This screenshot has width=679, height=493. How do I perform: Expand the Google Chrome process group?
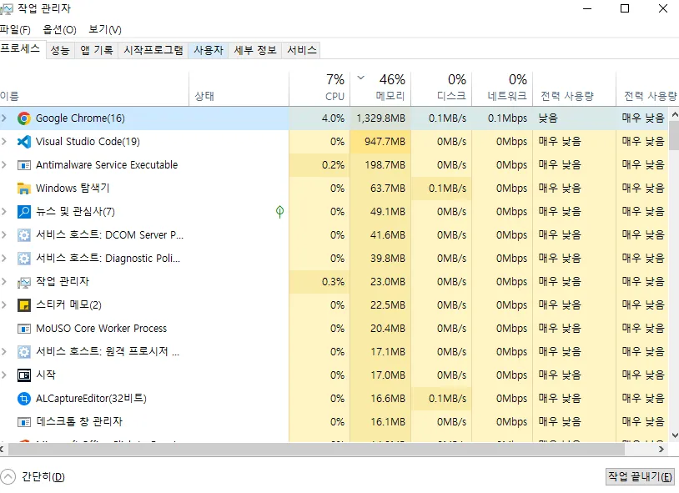pyautogui.click(x=5, y=118)
